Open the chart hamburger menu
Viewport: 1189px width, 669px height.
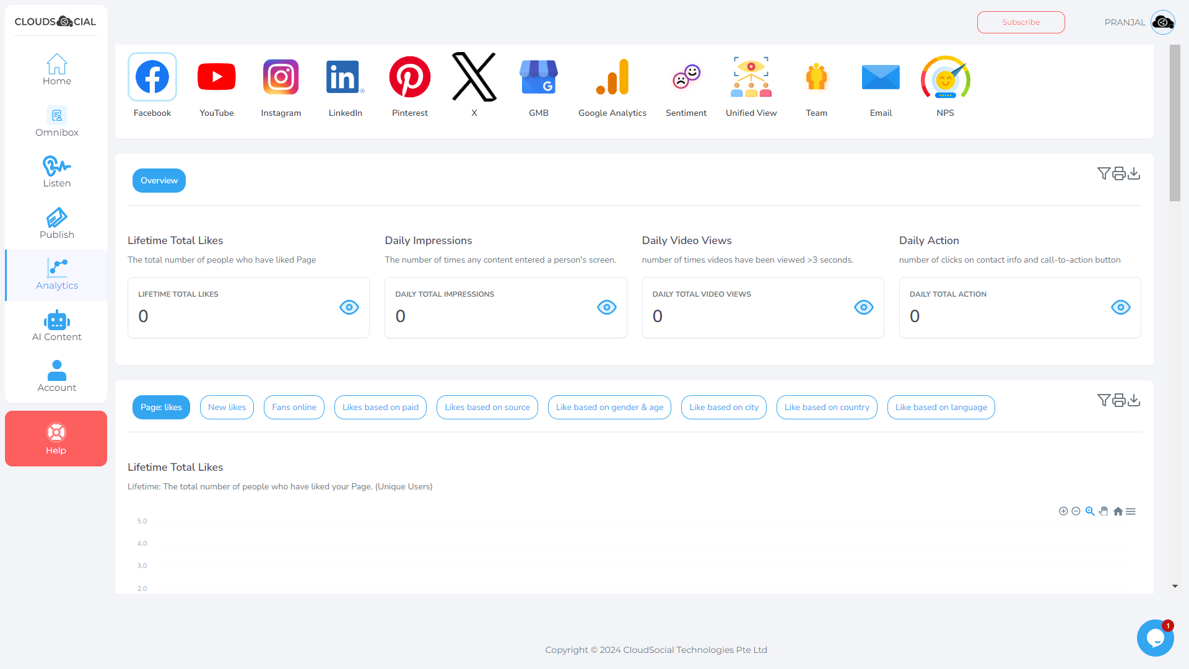click(x=1131, y=511)
